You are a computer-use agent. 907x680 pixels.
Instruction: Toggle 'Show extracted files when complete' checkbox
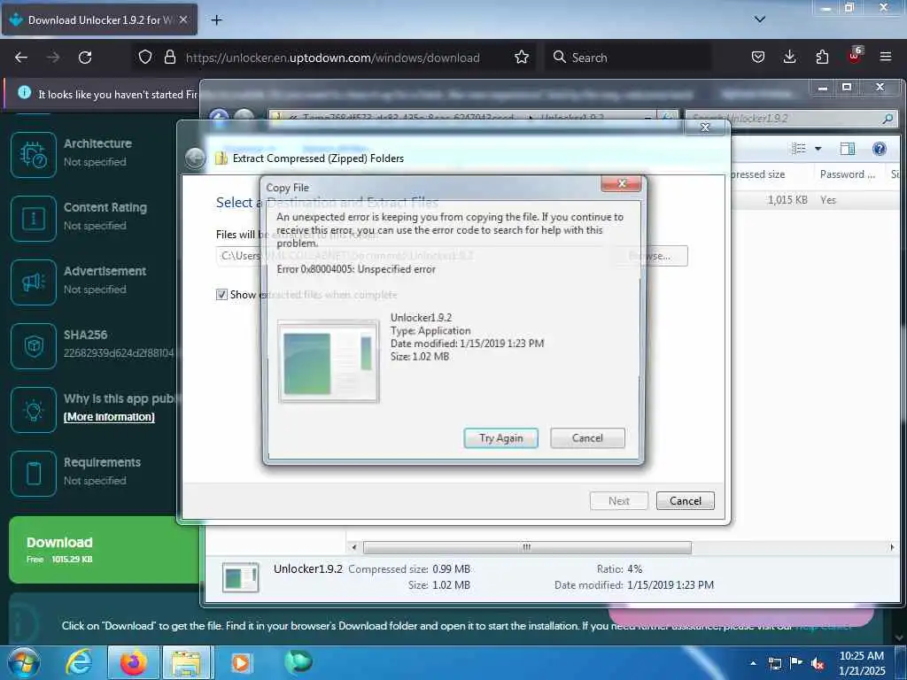point(221,294)
